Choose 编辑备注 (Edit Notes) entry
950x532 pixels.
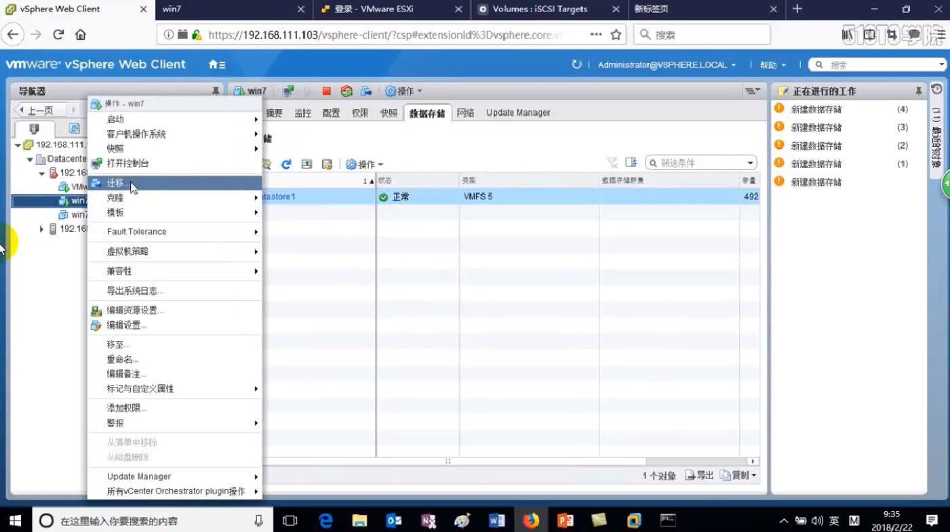coord(175,374)
